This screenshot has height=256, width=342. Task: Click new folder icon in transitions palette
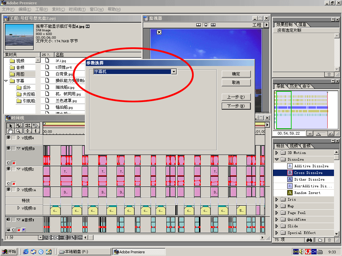[x=320, y=240]
